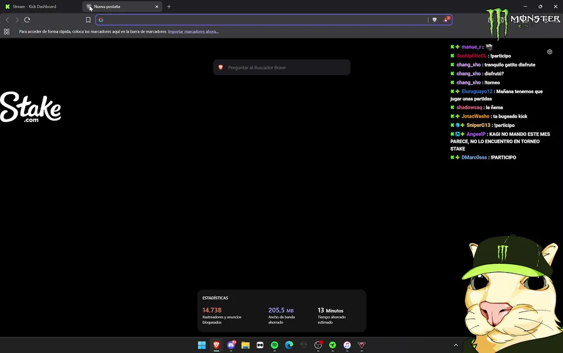Click chang_xho's 'tranquilo gatito disfrute' message
This screenshot has width=563, height=353.
510,65
